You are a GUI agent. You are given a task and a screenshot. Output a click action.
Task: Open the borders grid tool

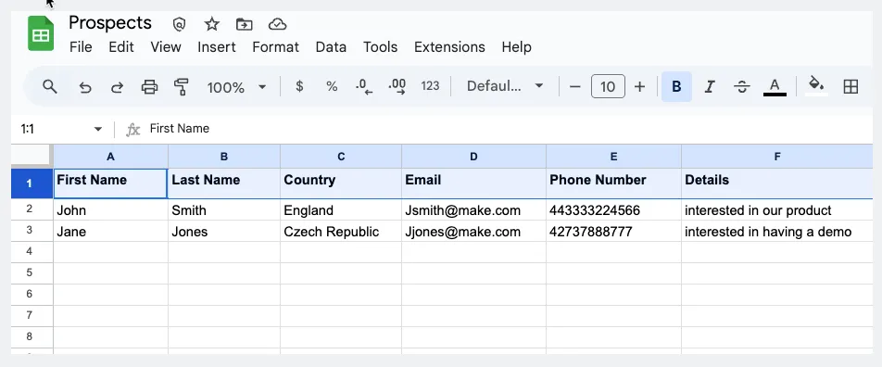click(850, 87)
